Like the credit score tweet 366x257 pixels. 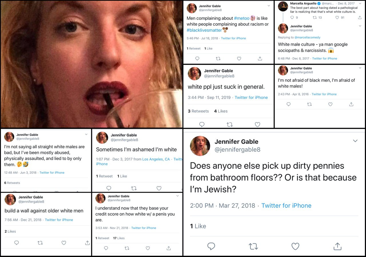coord(148,248)
